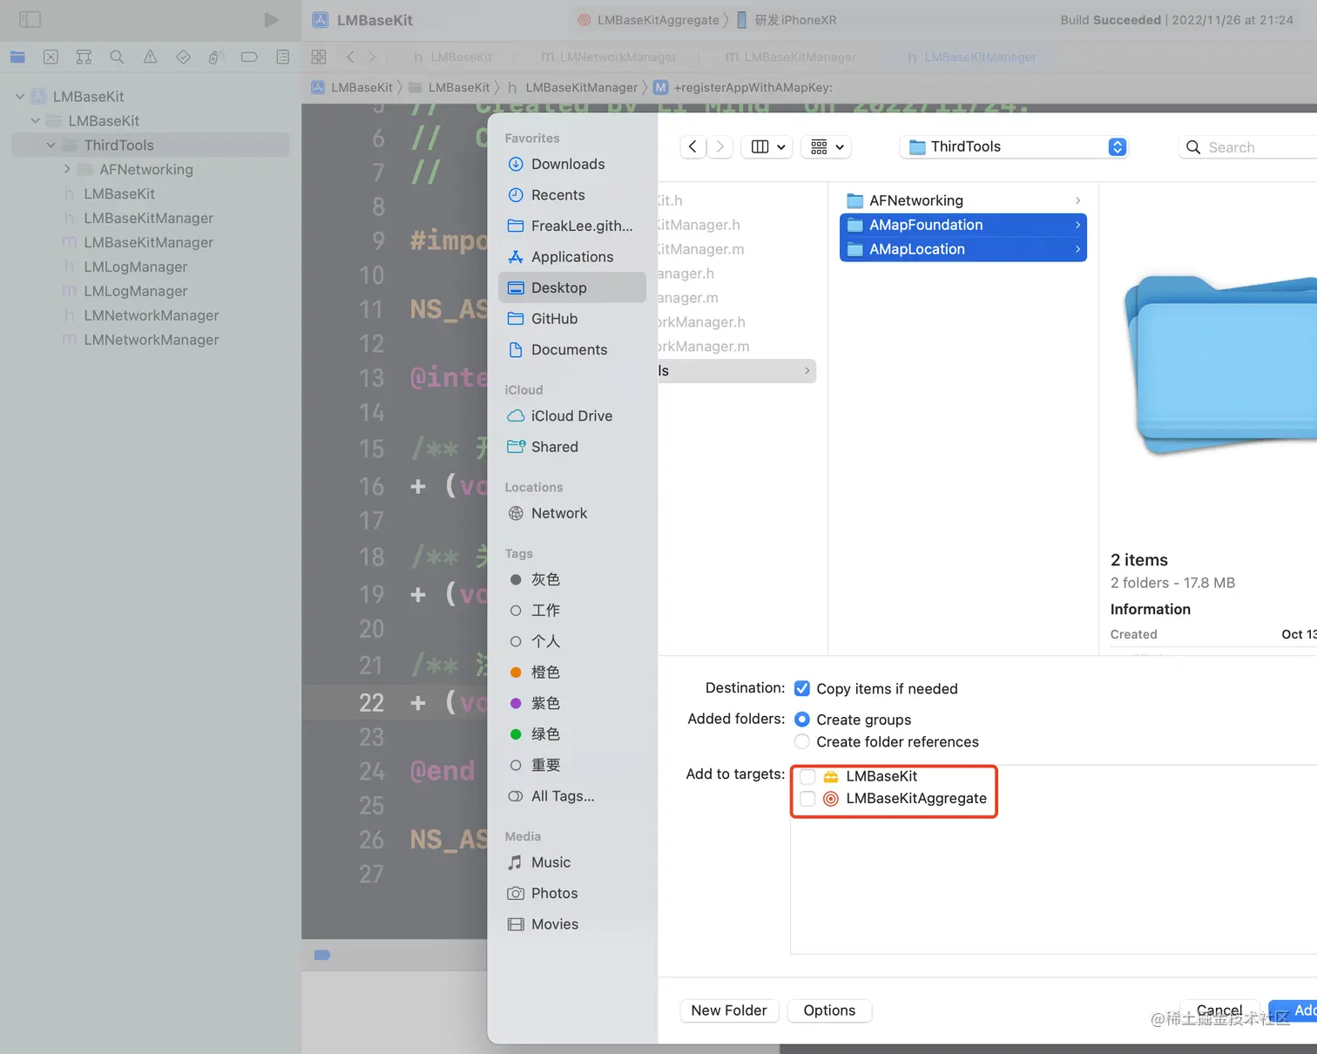Select Documents in sidebar
This screenshot has height=1054, width=1317.
pos(571,349)
